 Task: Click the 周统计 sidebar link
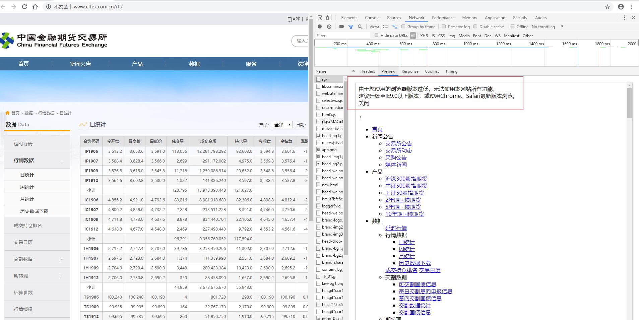pos(27,187)
